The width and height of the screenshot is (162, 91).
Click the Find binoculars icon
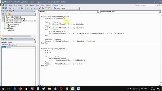coord(22,8)
